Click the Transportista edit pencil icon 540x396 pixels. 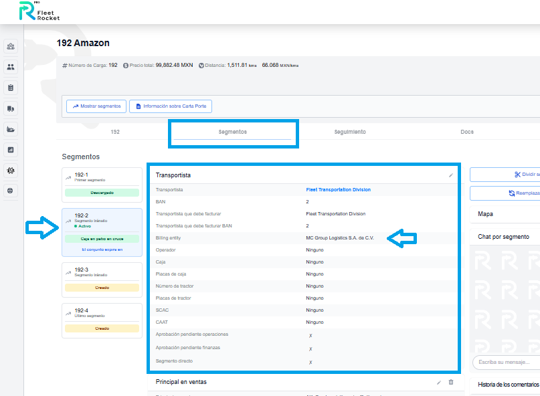pyautogui.click(x=451, y=175)
